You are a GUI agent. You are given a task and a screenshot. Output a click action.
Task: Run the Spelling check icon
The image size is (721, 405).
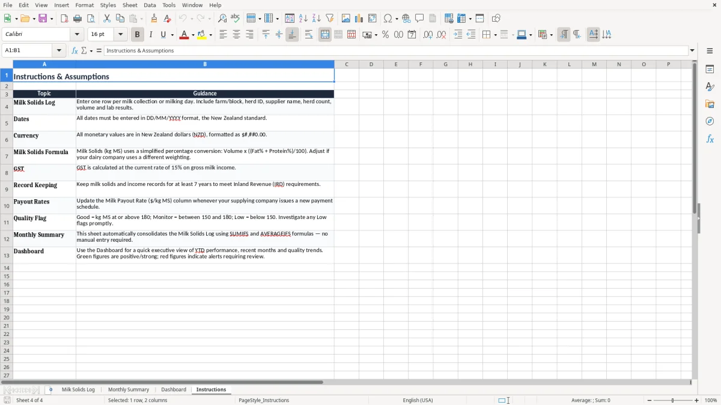(x=235, y=19)
